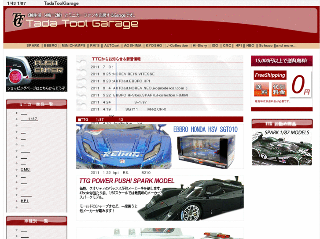Open the EBBRO HONDA HSV SGT010 banner
This screenshot has width=320, height=239.
(x=160, y=146)
